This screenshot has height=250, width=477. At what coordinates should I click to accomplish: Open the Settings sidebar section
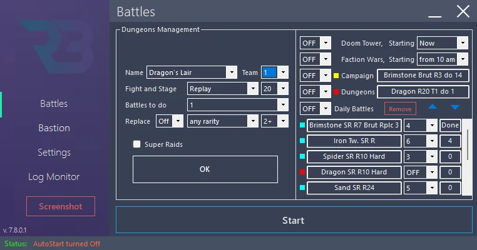(54, 152)
